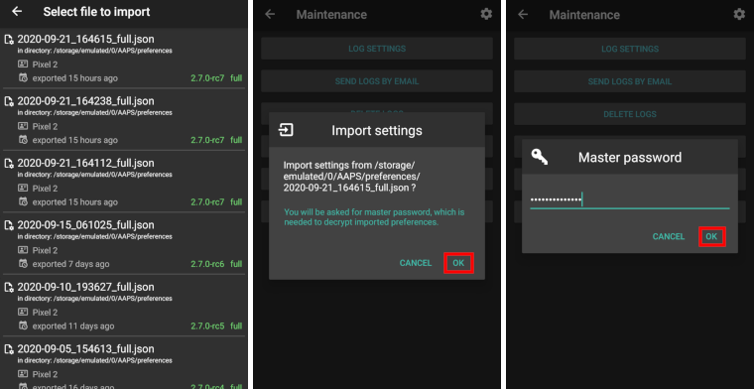Click 'Select file to import' title
The image size is (754, 389).
point(96,12)
